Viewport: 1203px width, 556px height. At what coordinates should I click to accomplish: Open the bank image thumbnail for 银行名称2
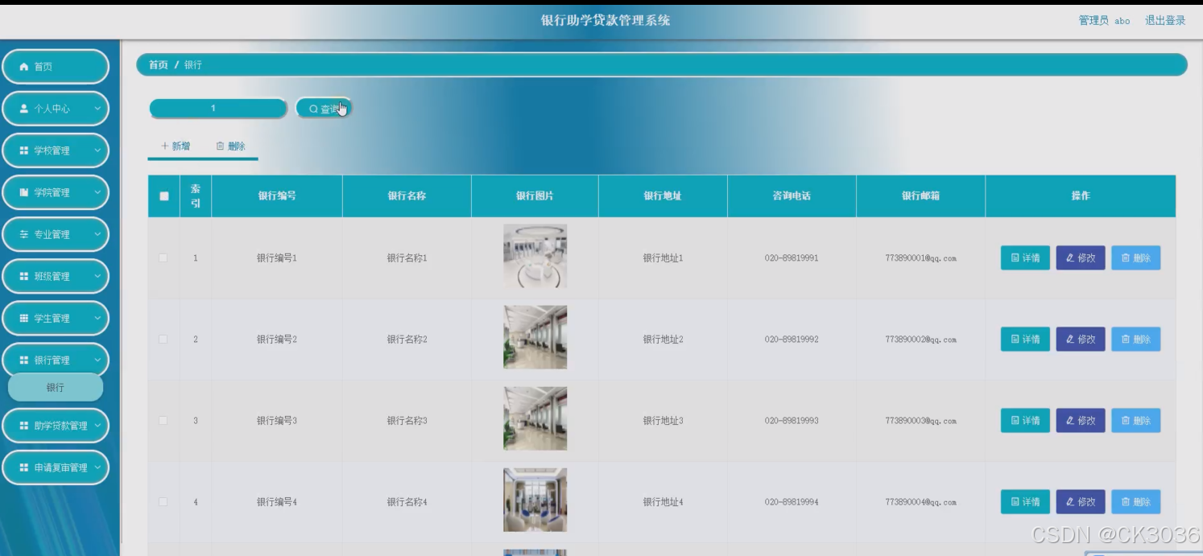point(535,337)
